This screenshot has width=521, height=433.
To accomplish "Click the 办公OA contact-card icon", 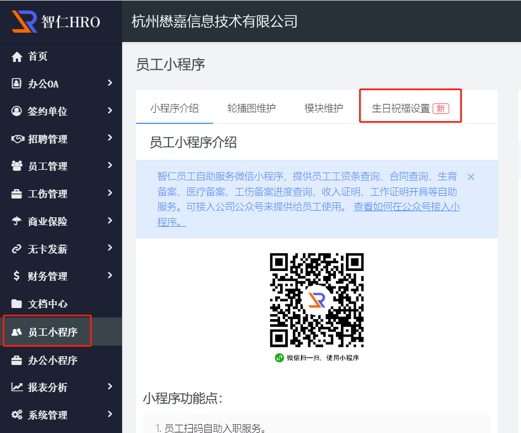I will (17, 84).
